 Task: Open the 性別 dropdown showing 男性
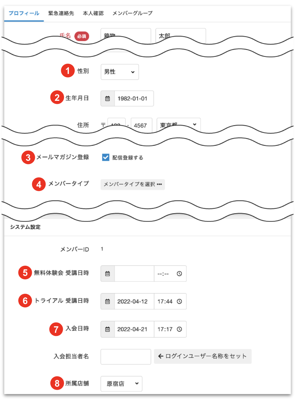click(x=120, y=72)
